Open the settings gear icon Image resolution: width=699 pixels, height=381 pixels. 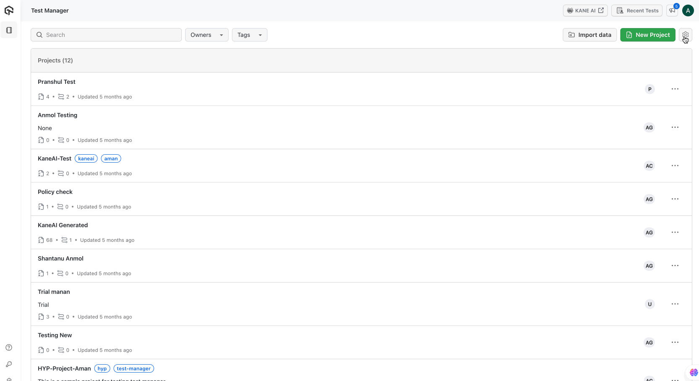point(685,35)
